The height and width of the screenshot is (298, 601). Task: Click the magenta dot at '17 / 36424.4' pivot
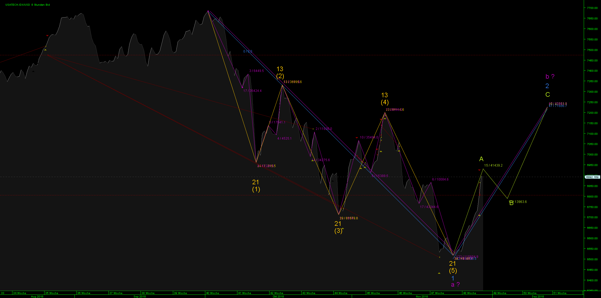242,87
